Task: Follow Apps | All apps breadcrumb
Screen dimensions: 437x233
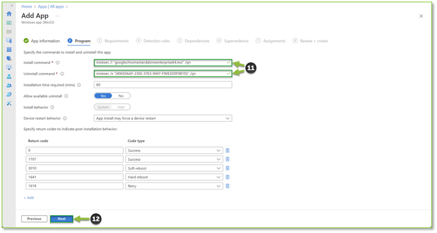Action: coord(51,6)
